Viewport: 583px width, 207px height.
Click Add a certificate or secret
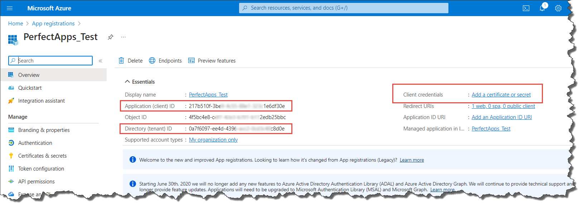click(501, 94)
